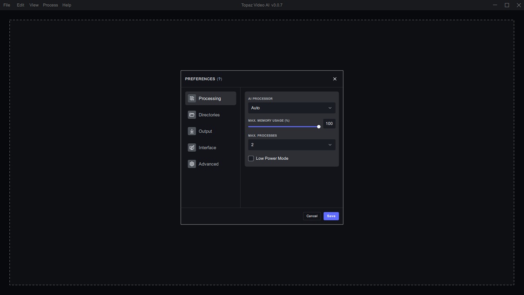Expand the AI Processor dropdown
This screenshot has height=295, width=524.
291,108
